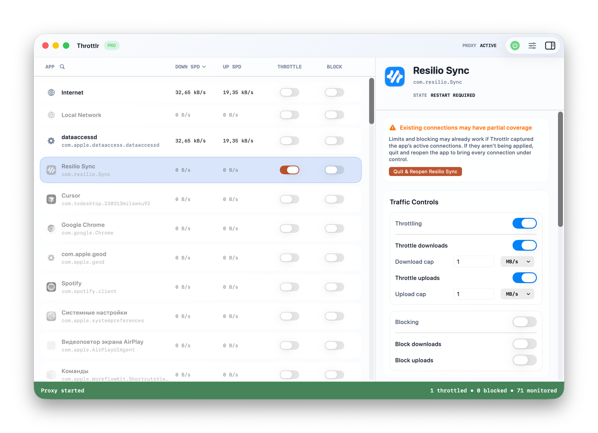Viewport: 598px width, 433px height.
Task: Toggle block for Видеоповтор экрана AirPlay row
Action: (334, 346)
